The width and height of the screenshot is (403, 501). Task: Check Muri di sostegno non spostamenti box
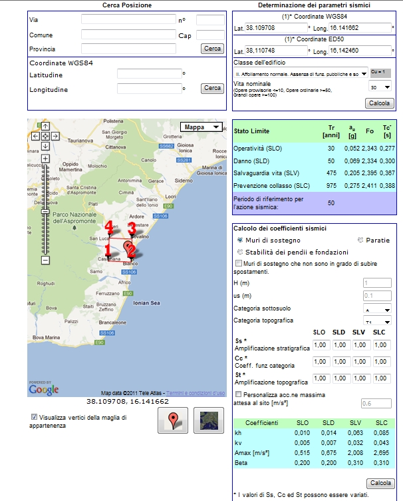pyautogui.click(x=238, y=263)
